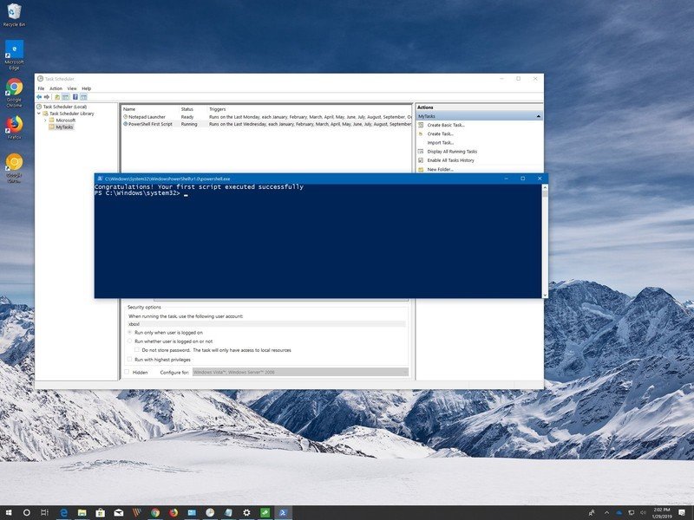This screenshot has height=520, width=694.
Task: Open the View menu
Action: pos(72,88)
